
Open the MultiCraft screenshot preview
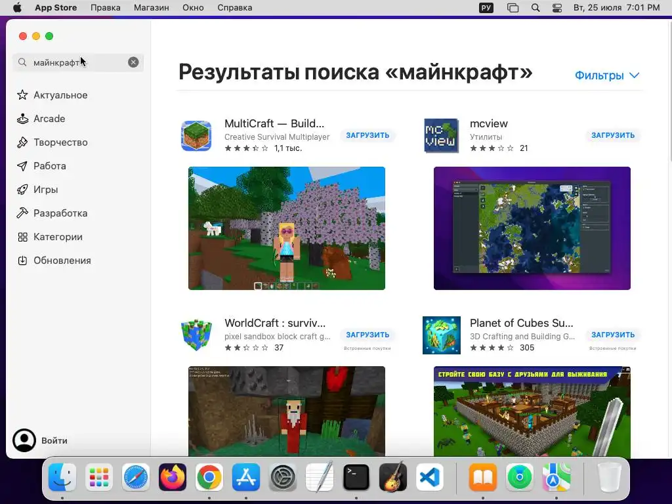click(x=287, y=228)
